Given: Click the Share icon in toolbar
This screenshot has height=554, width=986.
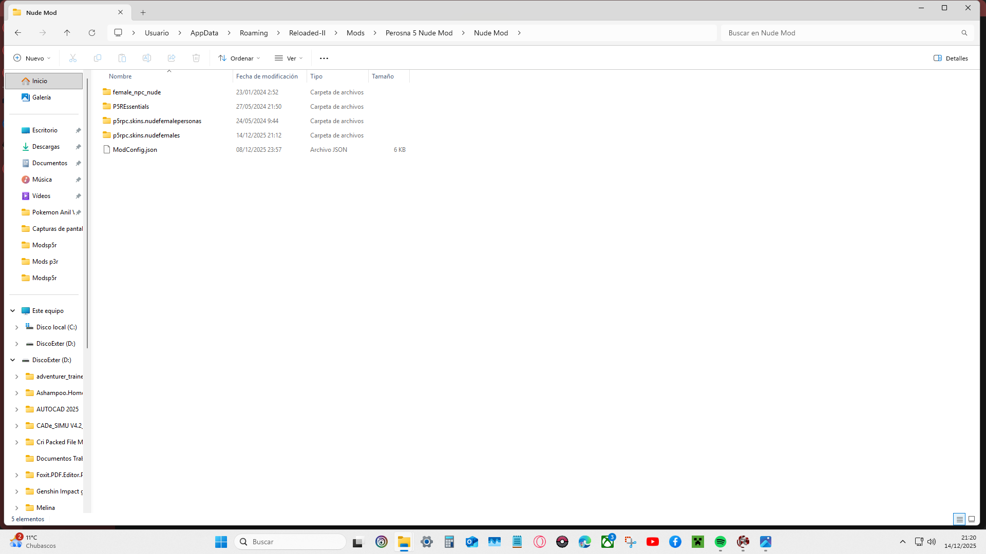Looking at the screenshot, I should click(x=172, y=58).
